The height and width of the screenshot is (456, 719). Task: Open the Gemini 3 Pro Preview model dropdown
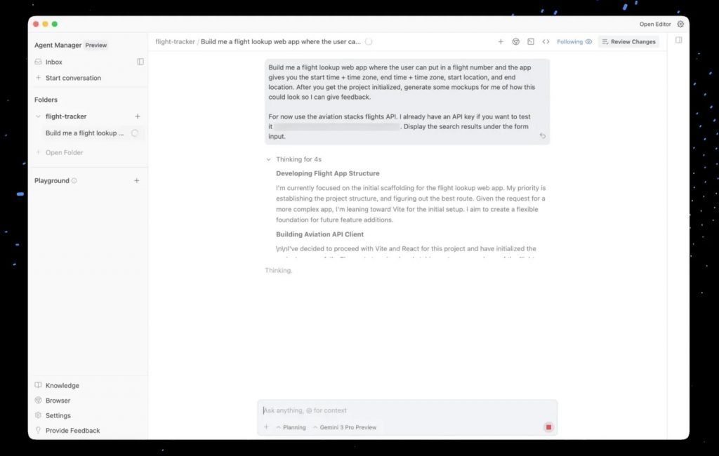click(345, 427)
